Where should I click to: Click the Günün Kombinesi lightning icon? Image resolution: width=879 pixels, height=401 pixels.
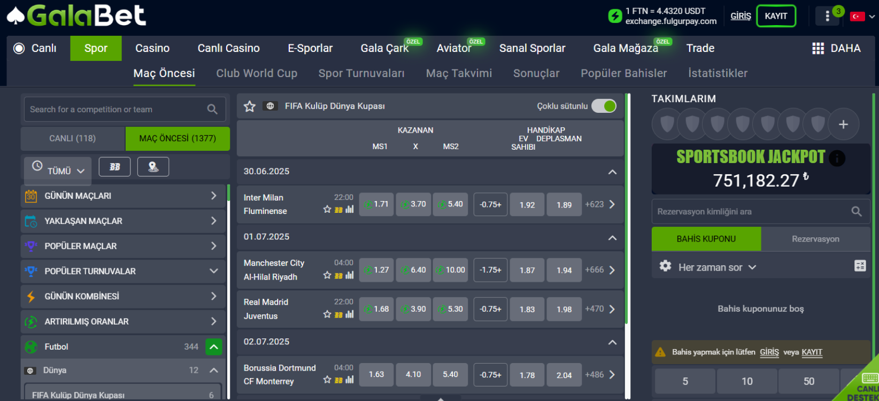(x=31, y=297)
